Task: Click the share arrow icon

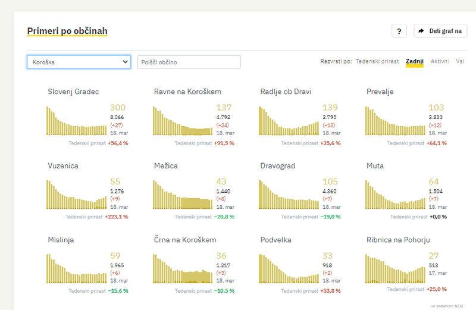Action: pyautogui.click(x=421, y=31)
